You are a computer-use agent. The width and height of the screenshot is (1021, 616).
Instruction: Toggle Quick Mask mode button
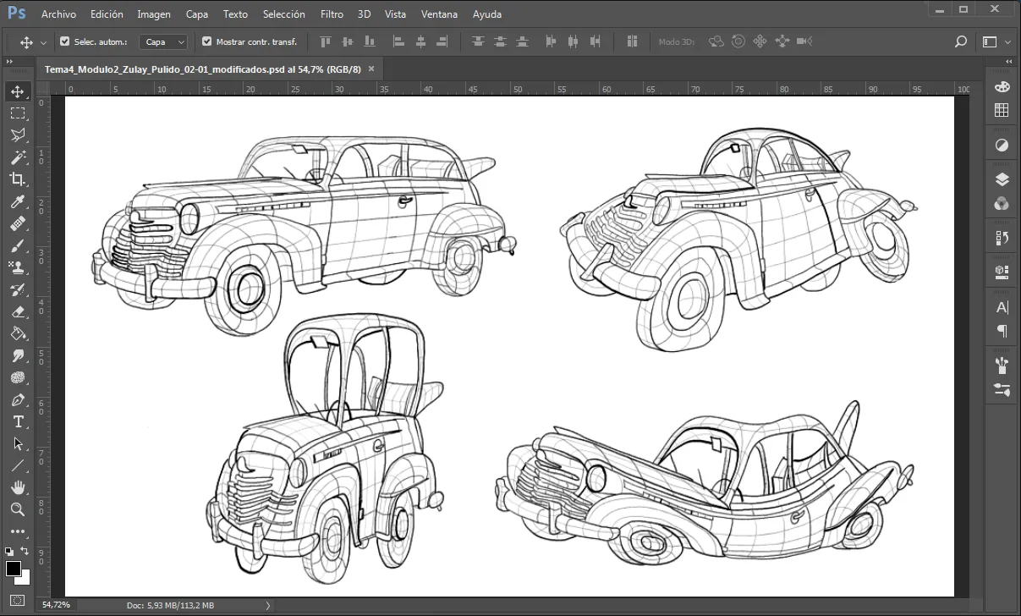[x=17, y=600]
